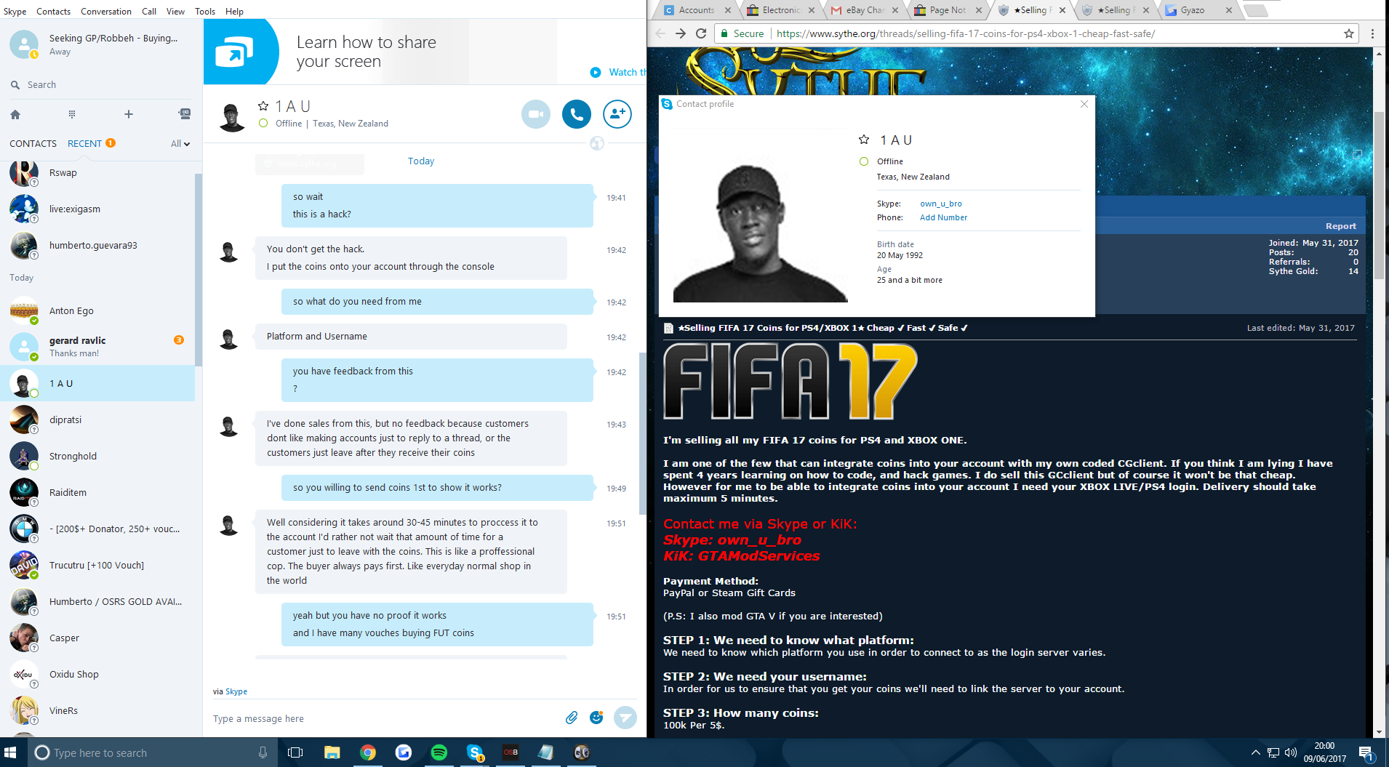1389x767 pixels.
Task: Favorite contact via star in Contact profile
Action: (x=864, y=140)
